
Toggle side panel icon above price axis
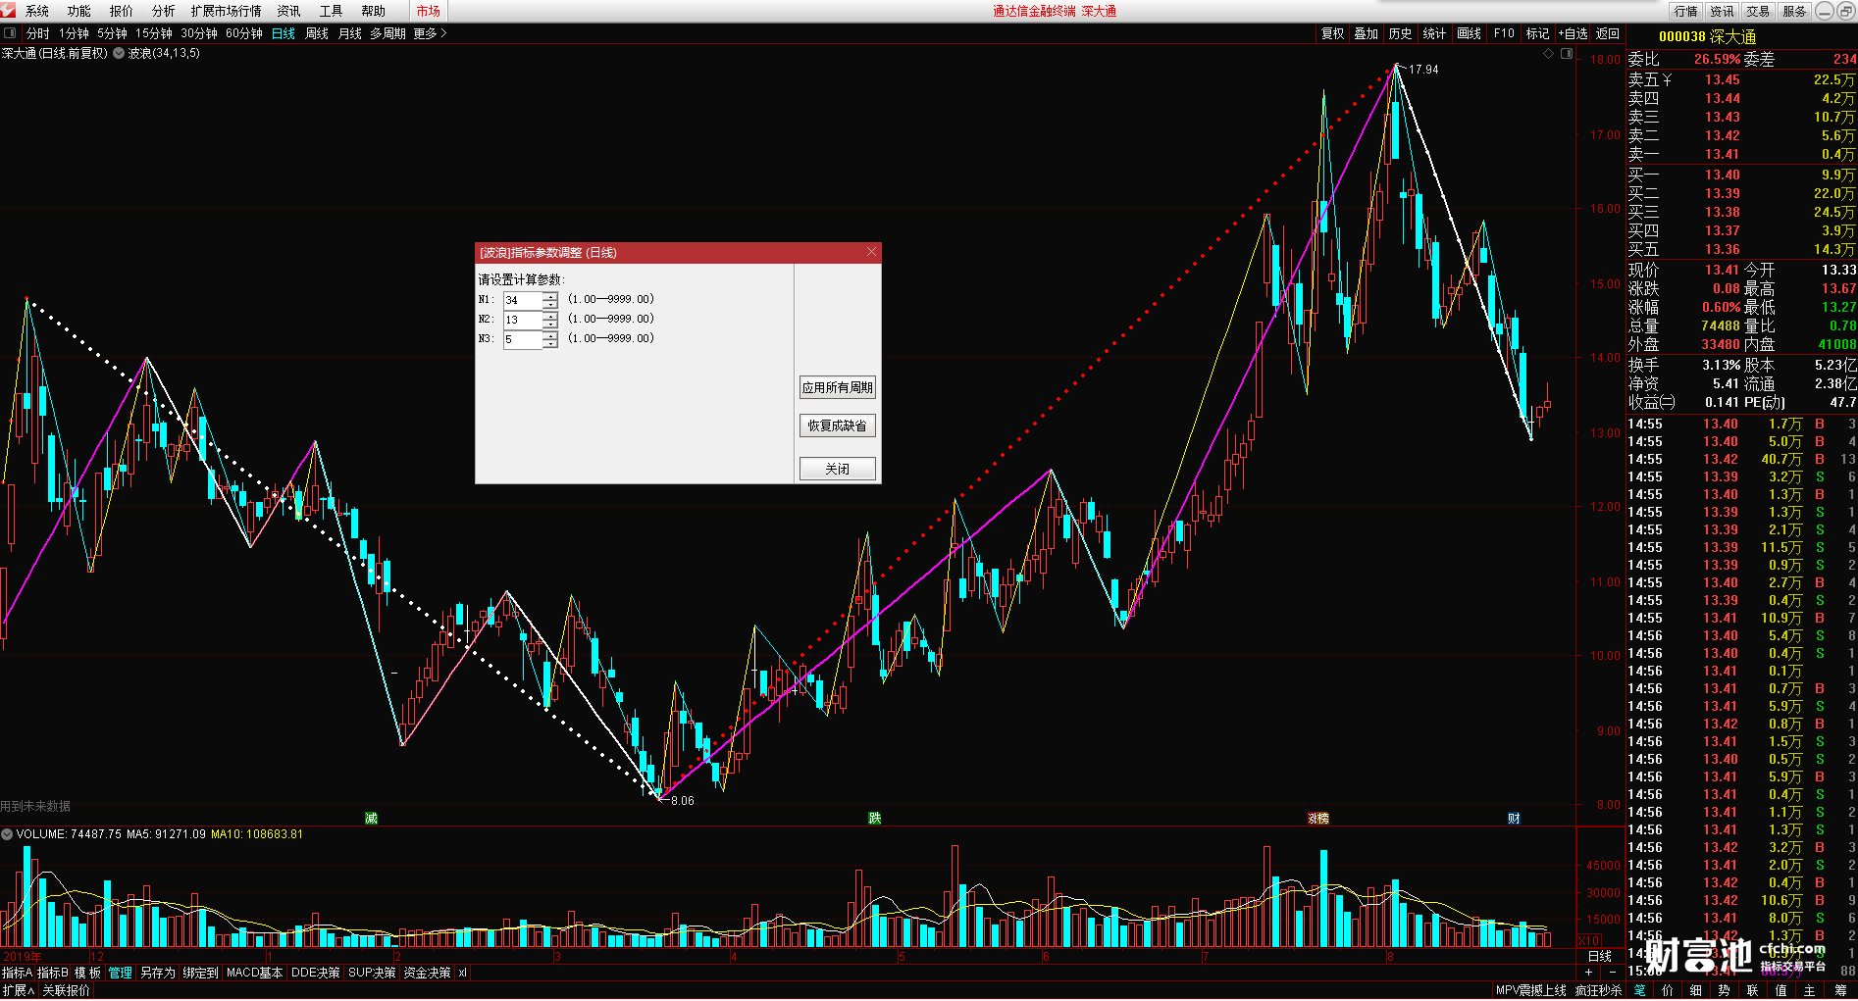coord(1567,54)
